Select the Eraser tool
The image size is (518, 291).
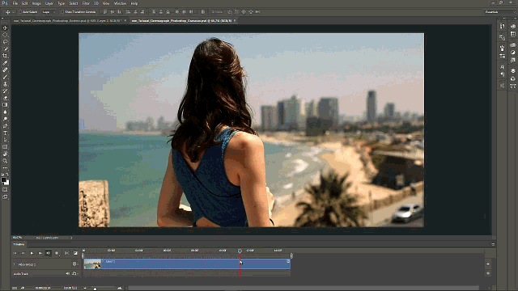(x=5, y=98)
